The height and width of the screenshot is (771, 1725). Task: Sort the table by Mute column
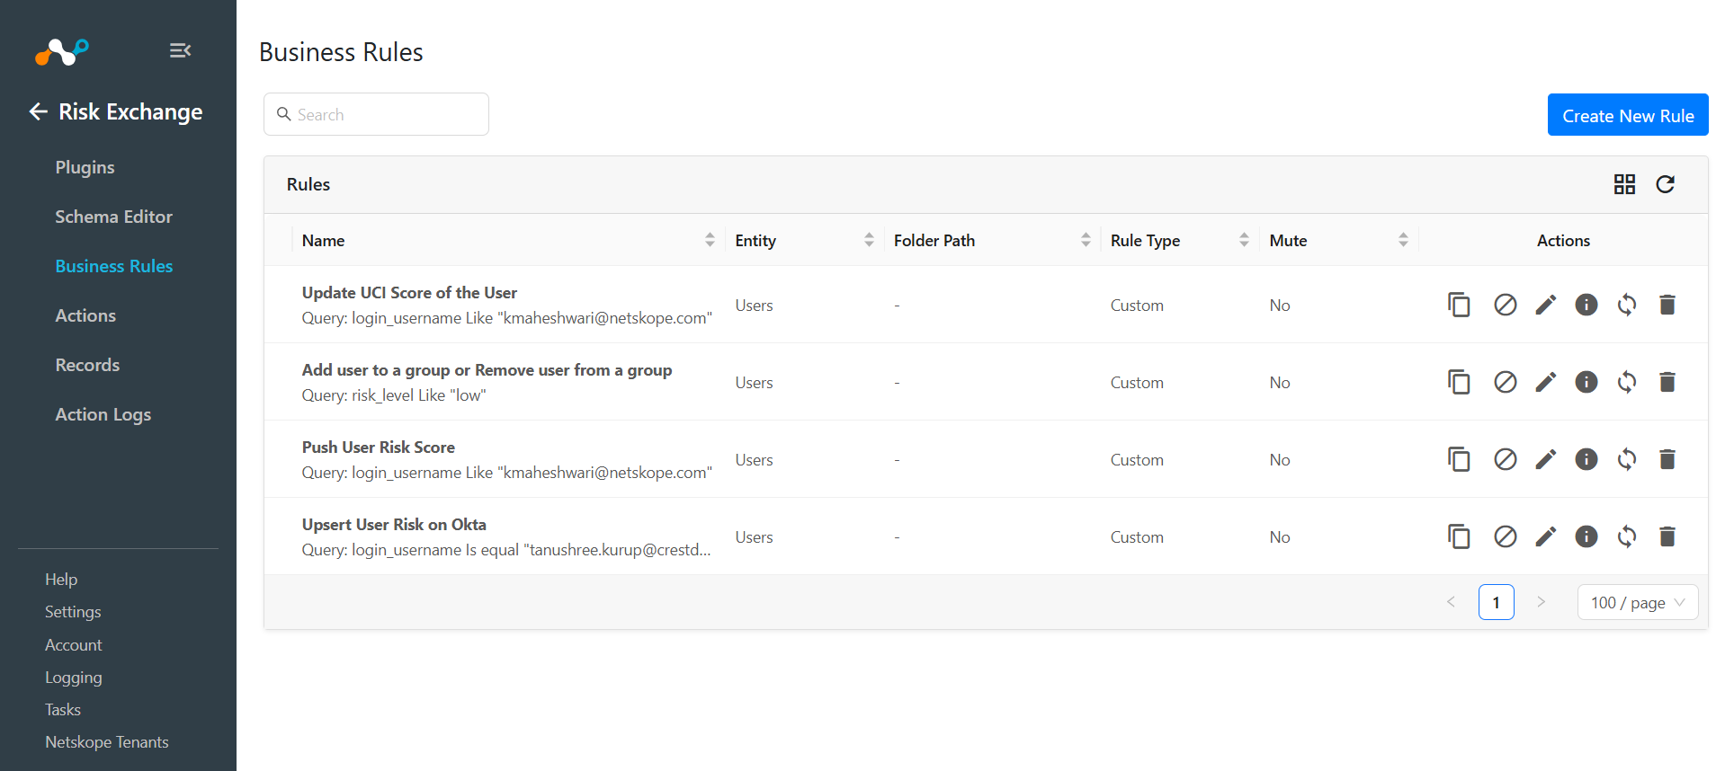pos(1403,240)
